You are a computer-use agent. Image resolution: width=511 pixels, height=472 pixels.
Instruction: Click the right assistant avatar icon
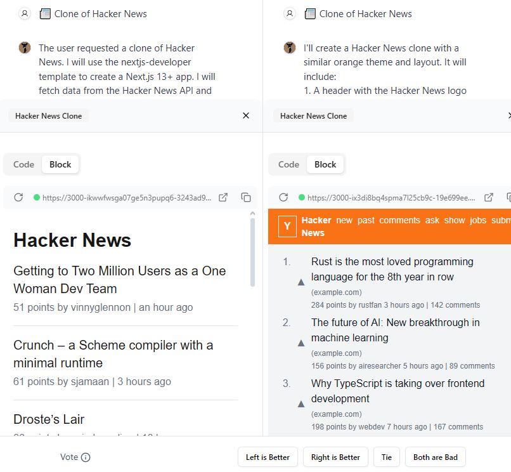[290, 48]
